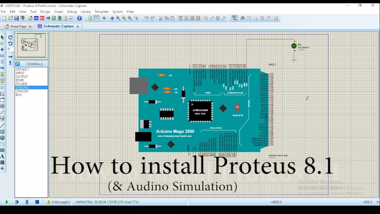Select 2D Graphics Circle tool
380x214 pixels.
tap(2, 138)
